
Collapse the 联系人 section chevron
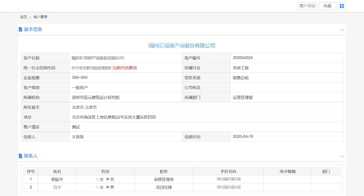pyautogui.click(x=342, y=156)
